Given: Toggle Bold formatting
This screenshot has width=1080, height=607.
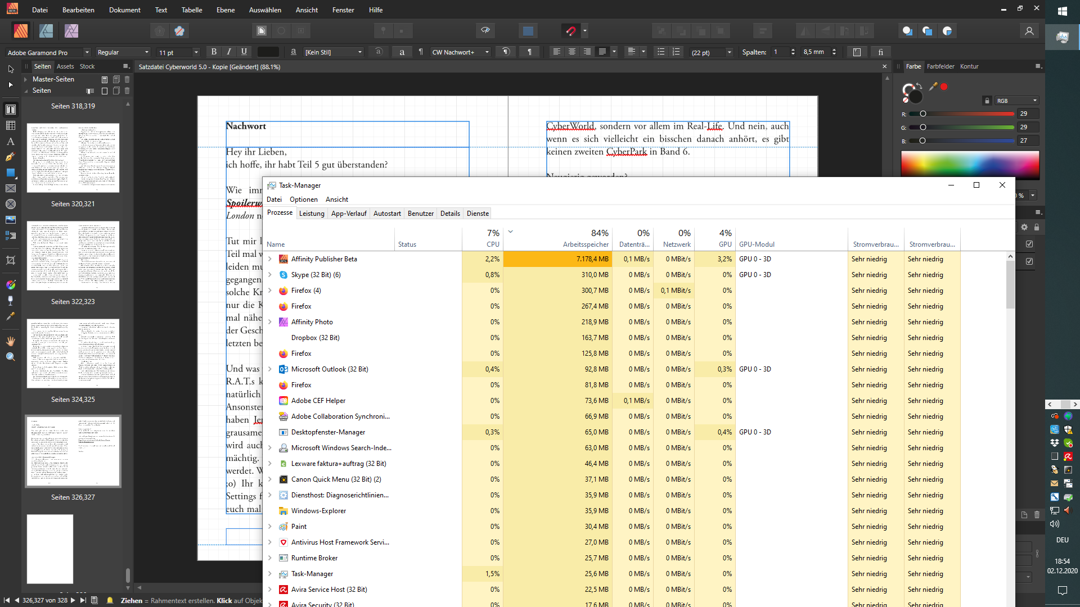Looking at the screenshot, I should [214, 52].
